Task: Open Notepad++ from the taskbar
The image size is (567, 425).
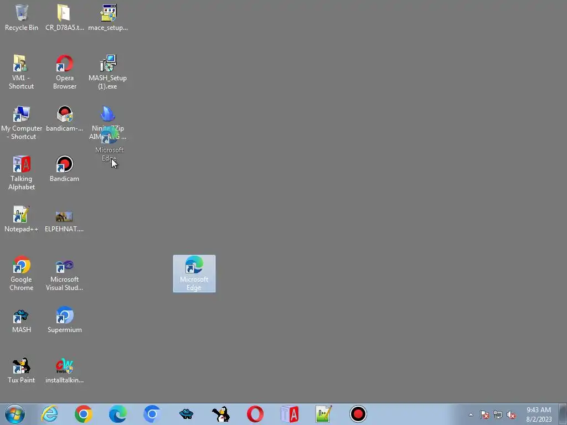Action: click(x=324, y=414)
